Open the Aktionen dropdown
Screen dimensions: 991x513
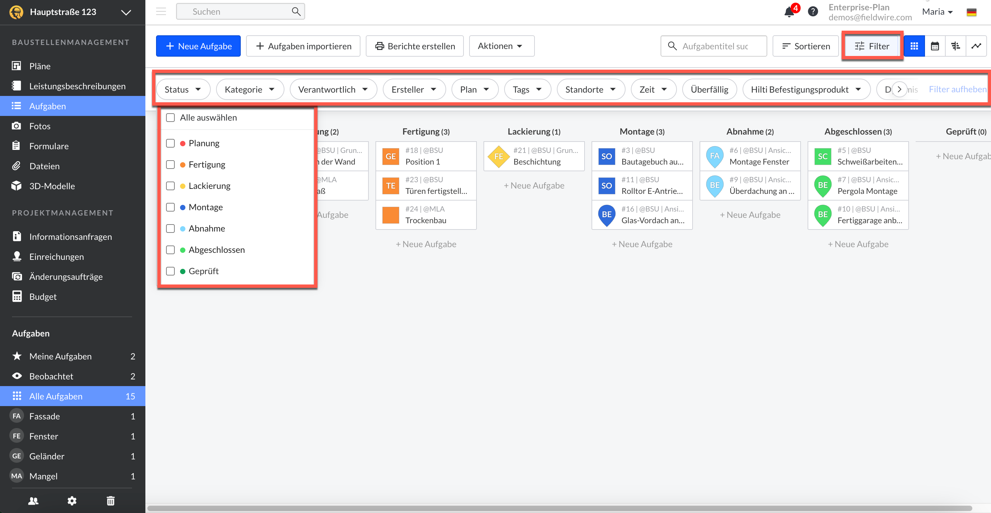click(x=501, y=46)
